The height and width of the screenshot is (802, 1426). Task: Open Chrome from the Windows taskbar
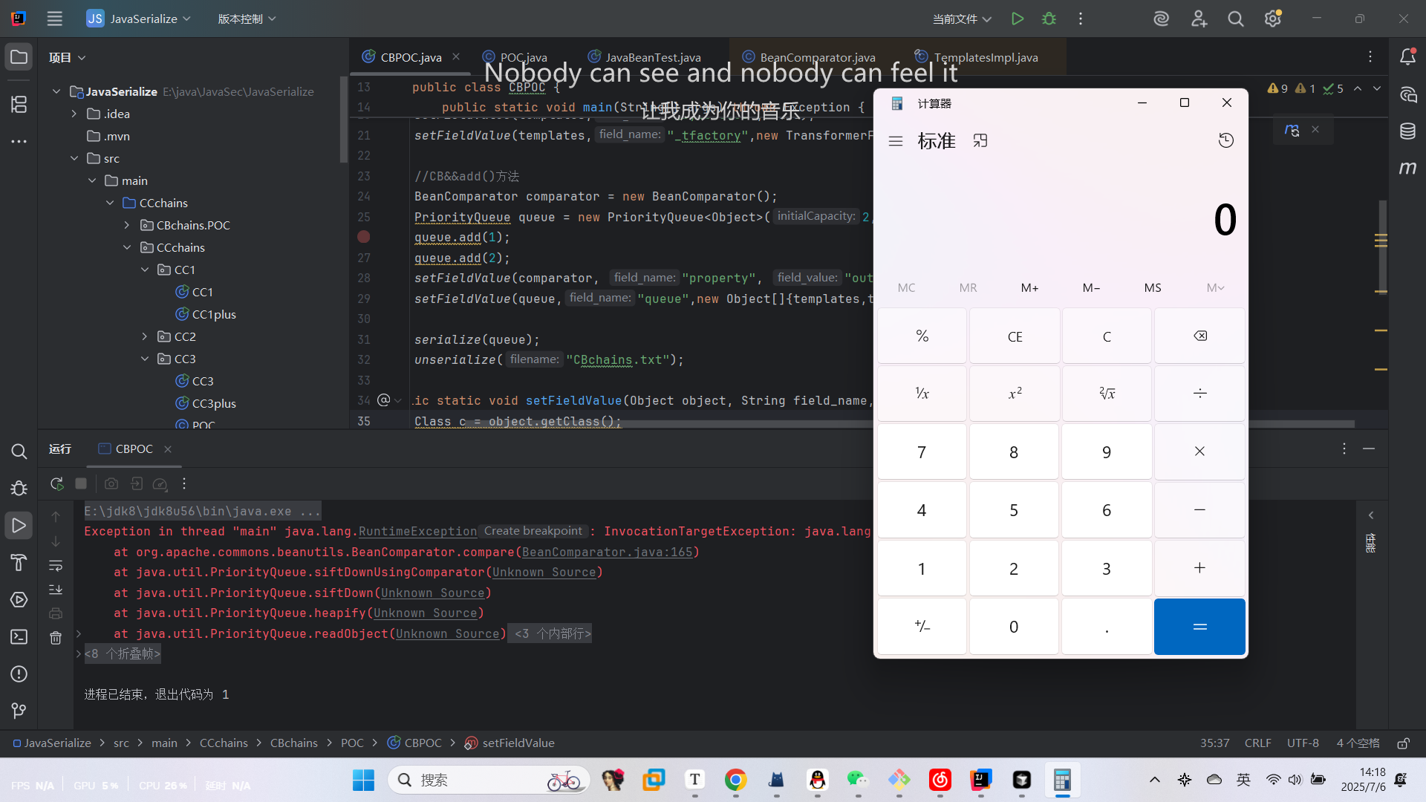pos(735,780)
